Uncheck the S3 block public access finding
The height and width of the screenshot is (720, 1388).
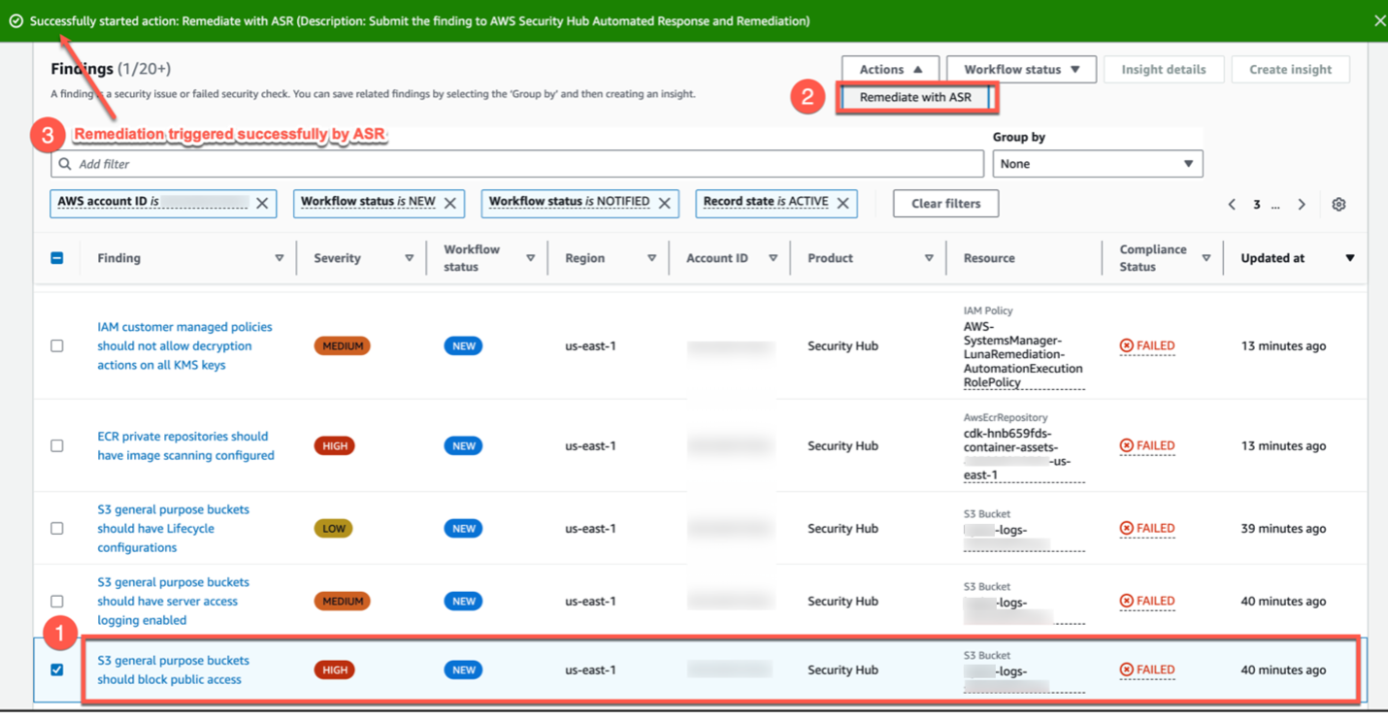coord(57,670)
